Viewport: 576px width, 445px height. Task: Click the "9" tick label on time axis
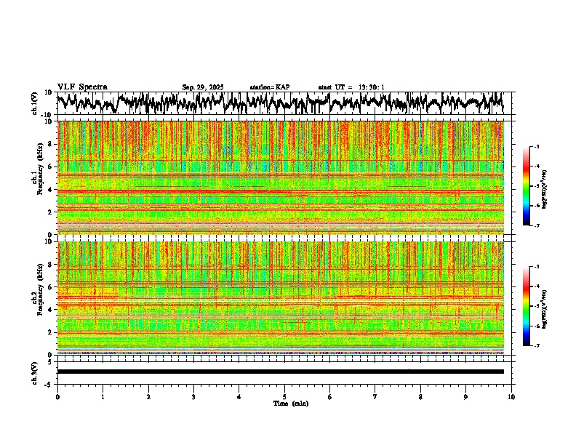click(465, 397)
